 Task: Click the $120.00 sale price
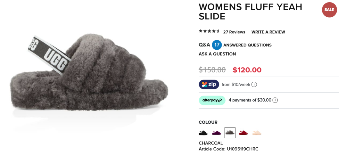[247, 70]
